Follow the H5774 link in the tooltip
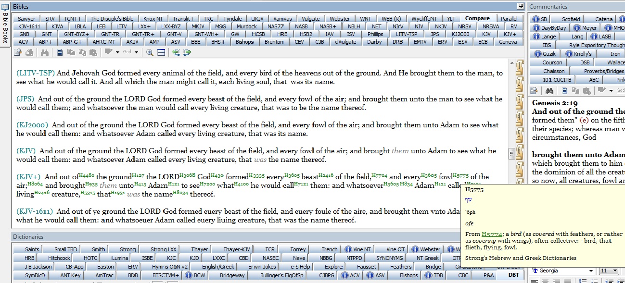Image resolution: width=625 pixels, height=283 pixels. click(x=491, y=234)
